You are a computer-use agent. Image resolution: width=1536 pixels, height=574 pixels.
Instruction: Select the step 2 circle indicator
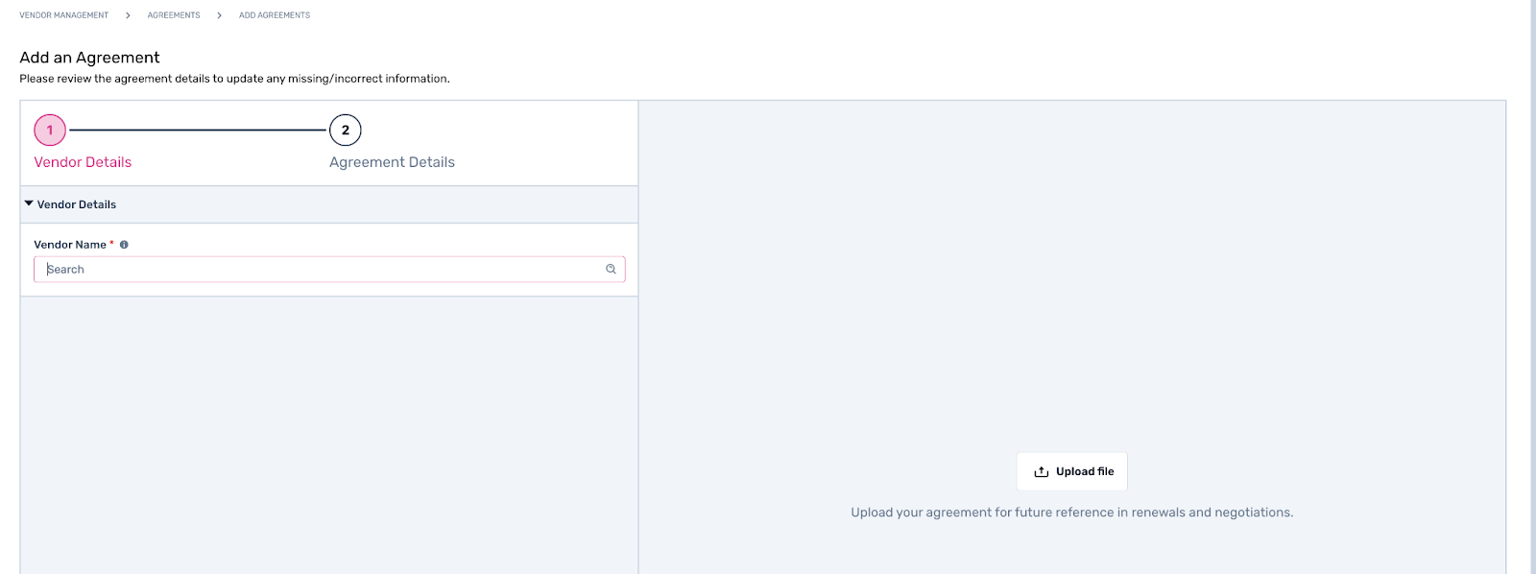346,130
